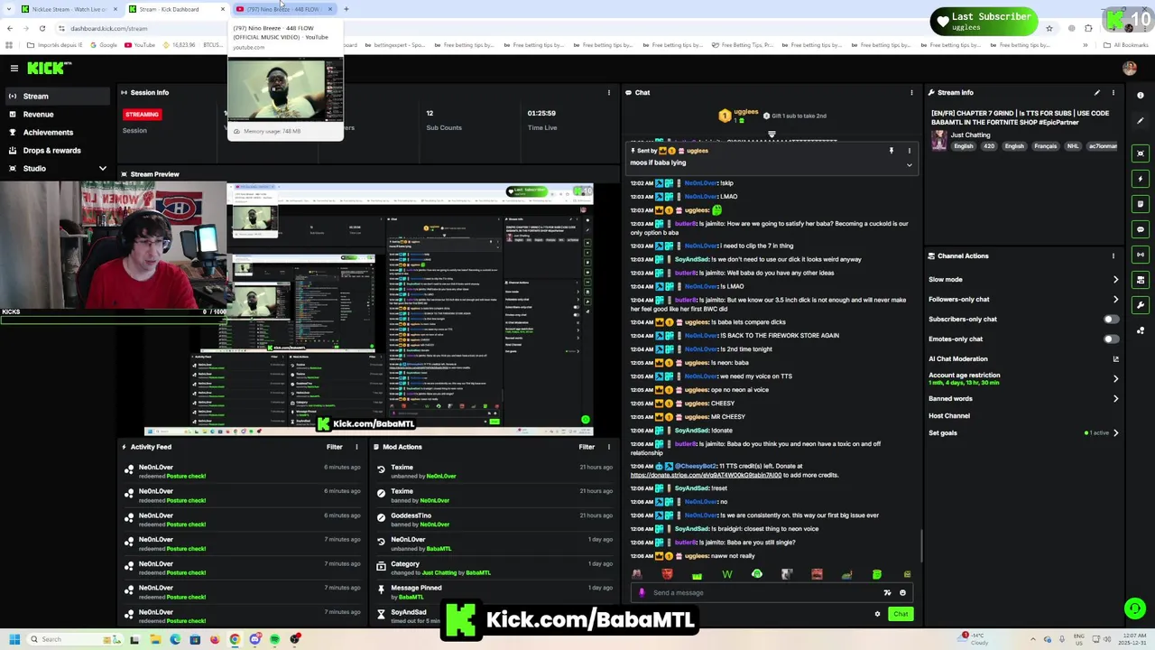1155x650 pixels.
Task: Toggle channel actions widget in right rail
Action: pyautogui.click(x=1141, y=280)
